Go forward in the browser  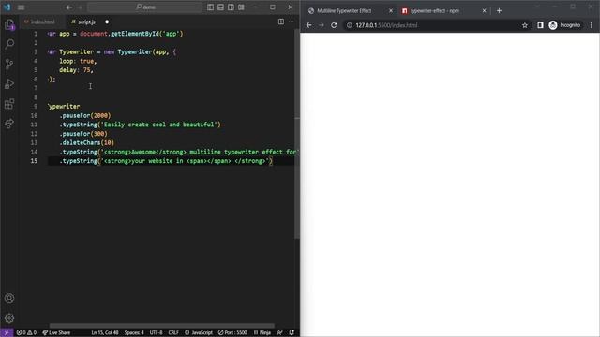click(x=322, y=25)
